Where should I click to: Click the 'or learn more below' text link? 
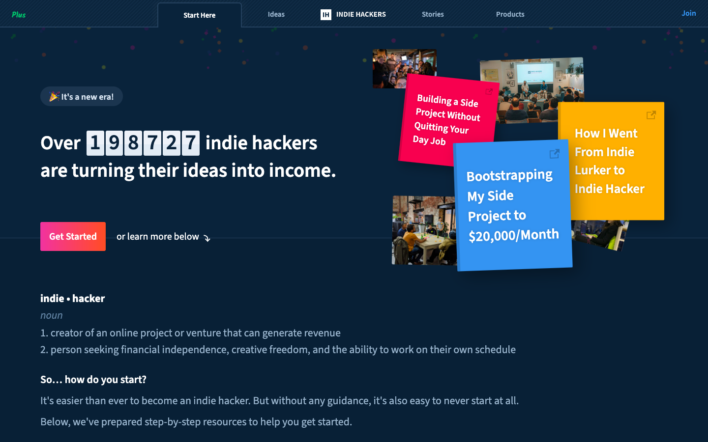[158, 236]
